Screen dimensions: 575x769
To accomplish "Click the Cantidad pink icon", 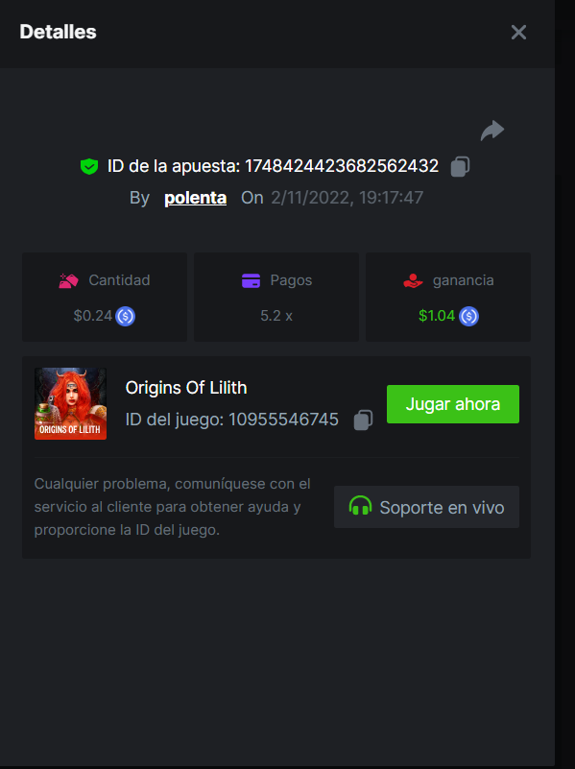I will 68,281.
